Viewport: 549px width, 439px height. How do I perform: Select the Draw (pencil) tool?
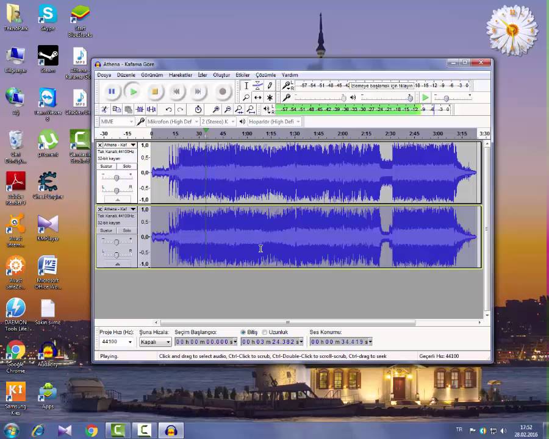(270, 85)
